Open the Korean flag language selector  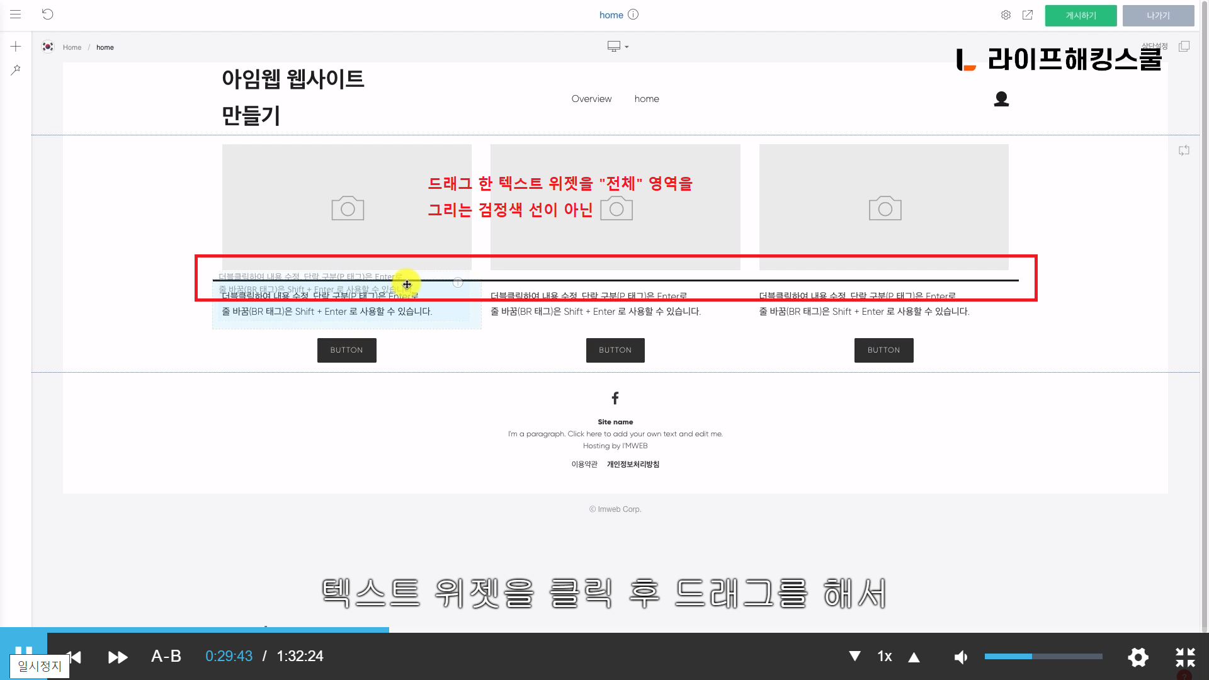(x=48, y=47)
